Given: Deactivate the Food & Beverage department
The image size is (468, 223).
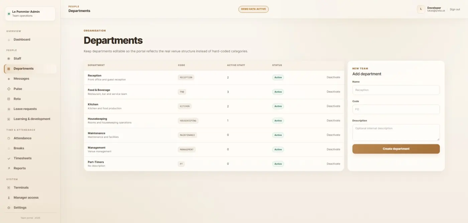Looking at the screenshot, I should (x=333, y=92).
